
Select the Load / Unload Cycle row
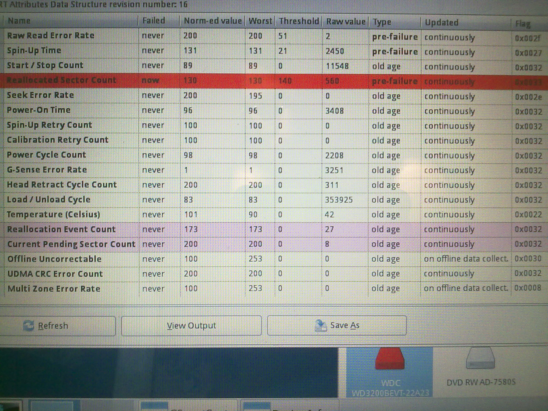click(48, 200)
